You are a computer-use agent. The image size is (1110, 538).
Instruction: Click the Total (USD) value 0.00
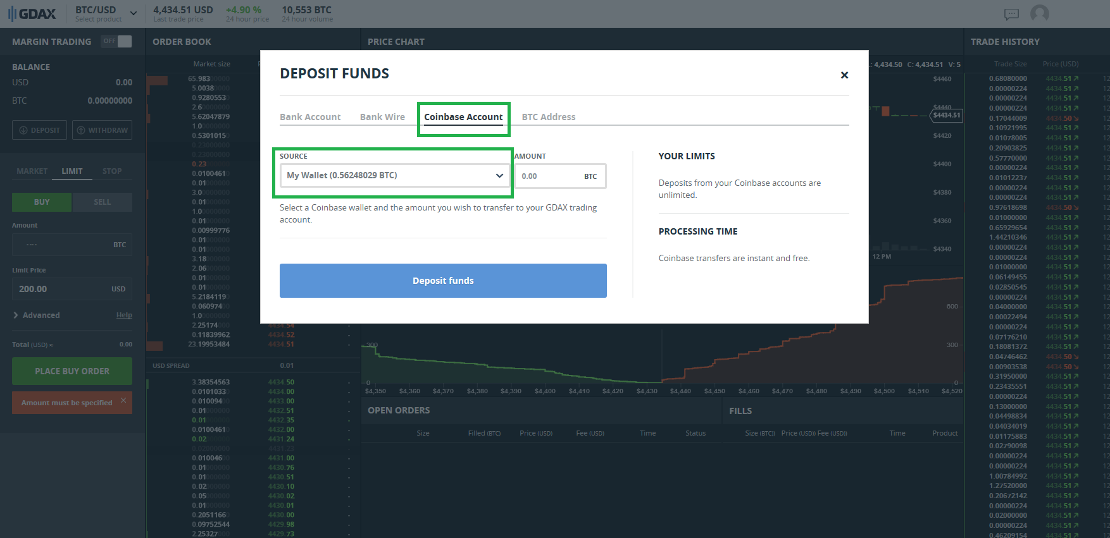click(126, 345)
